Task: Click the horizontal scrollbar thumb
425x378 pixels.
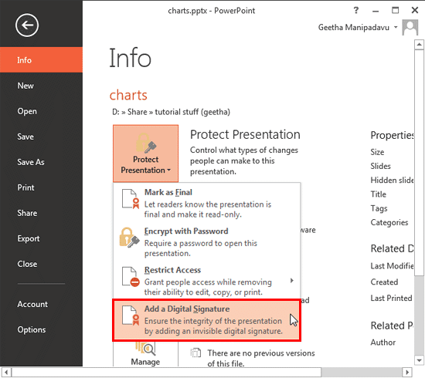Action: click(166, 372)
